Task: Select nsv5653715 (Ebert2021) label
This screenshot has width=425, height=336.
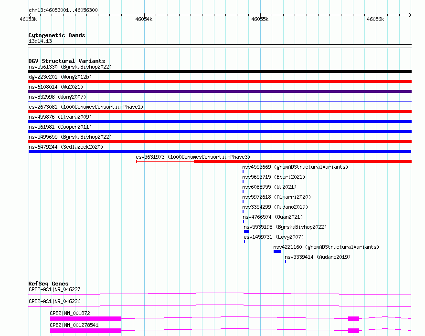Action: coord(274,177)
